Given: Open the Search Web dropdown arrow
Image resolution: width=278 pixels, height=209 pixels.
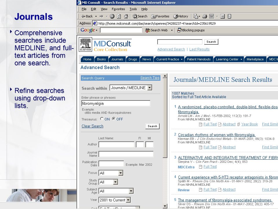Looking at the screenshot, I should (172, 30).
